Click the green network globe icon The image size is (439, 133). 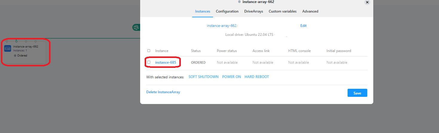pos(136,27)
